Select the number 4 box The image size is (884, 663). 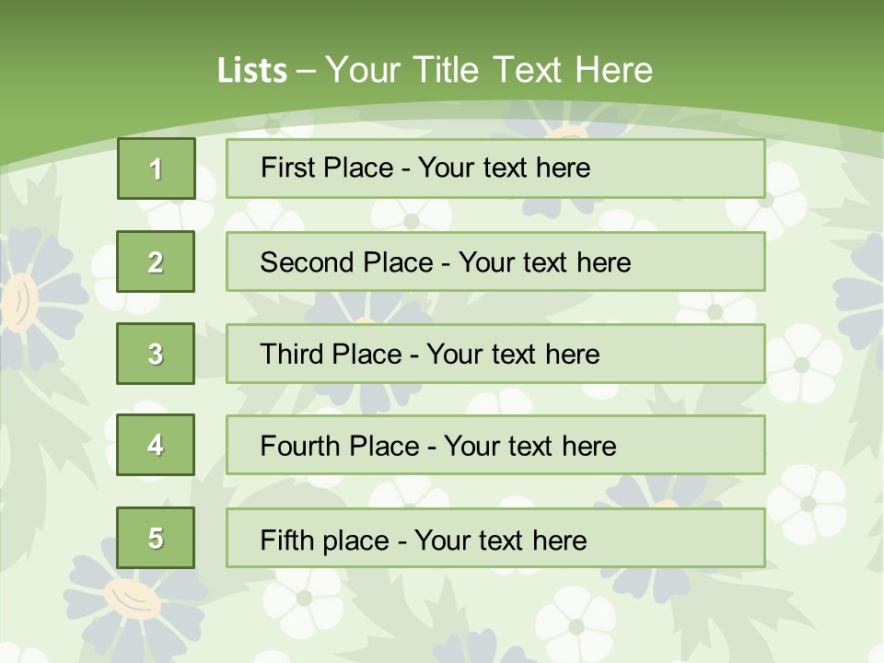point(156,445)
